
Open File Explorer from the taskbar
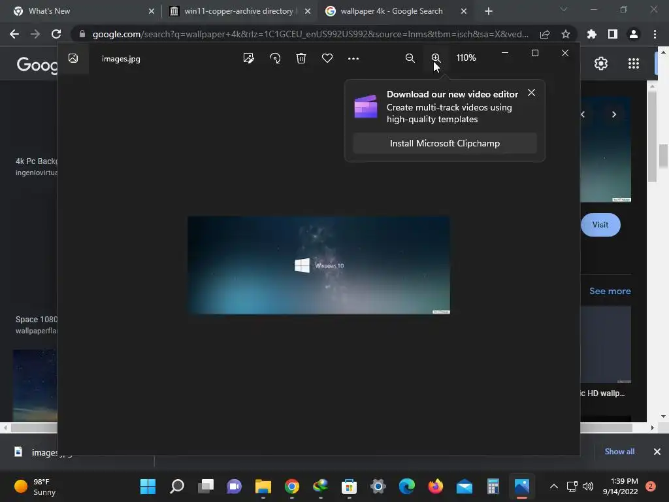point(263,486)
